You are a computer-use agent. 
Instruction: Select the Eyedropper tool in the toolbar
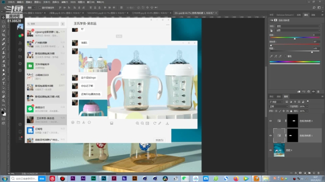point(3,39)
